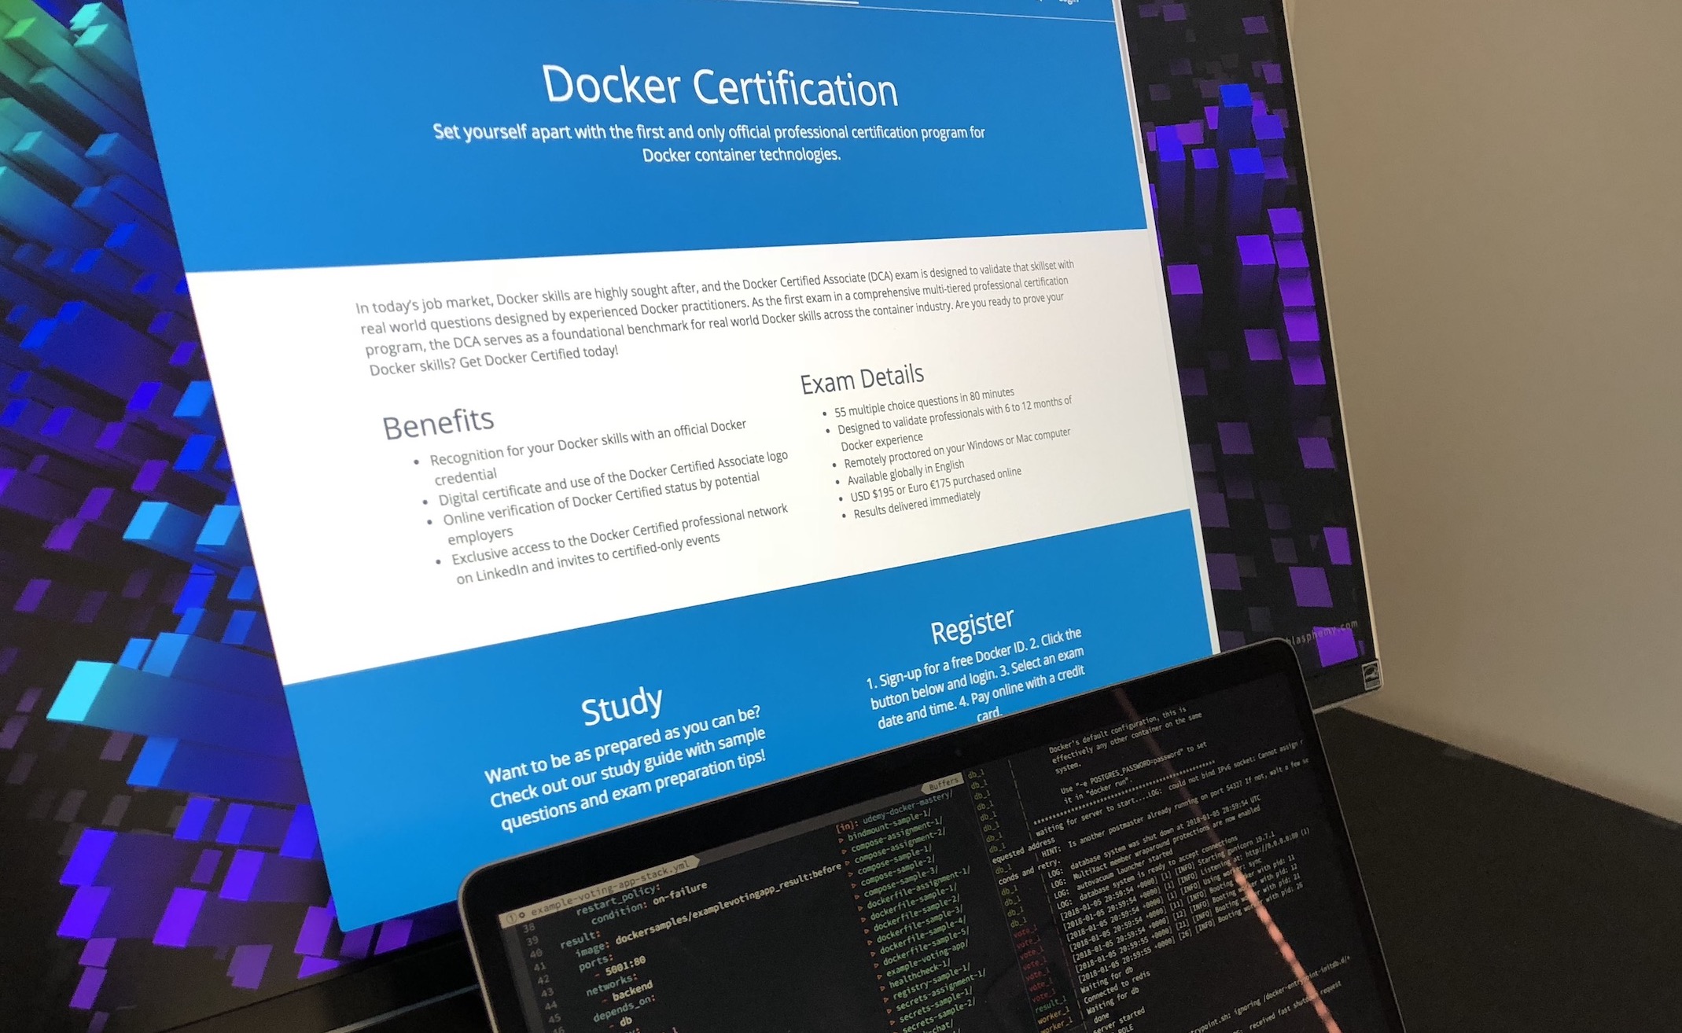
Task: Select the registry-sample-1/ tree entry
Action: tap(932, 981)
